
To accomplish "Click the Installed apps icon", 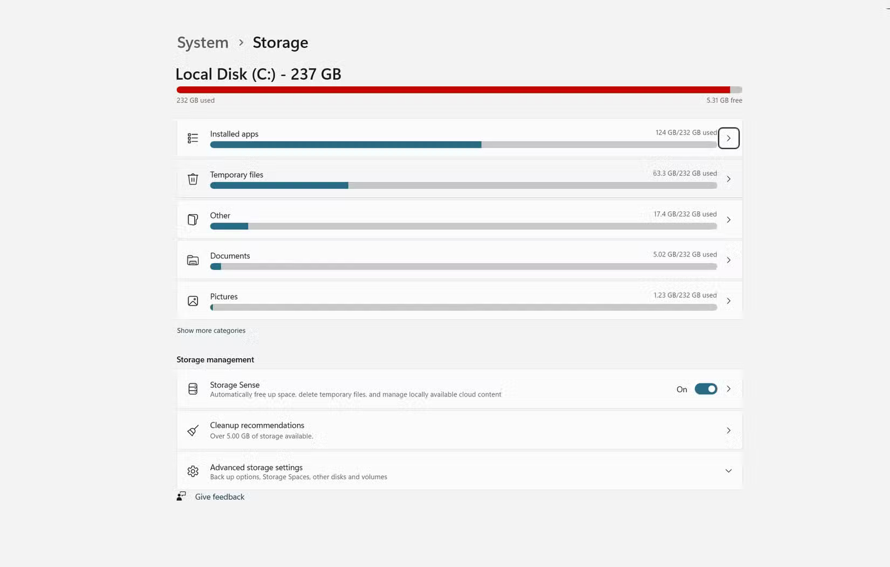I will pyautogui.click(x=193, y=137).
